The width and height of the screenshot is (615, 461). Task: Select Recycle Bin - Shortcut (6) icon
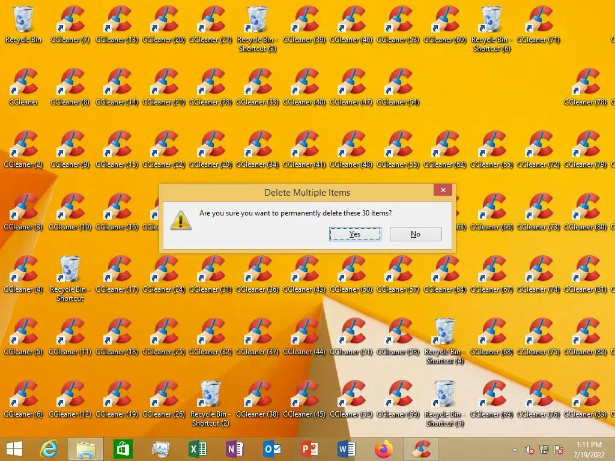491,29
